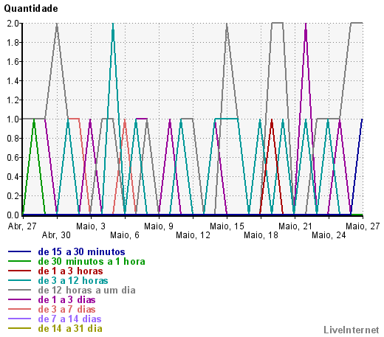This screenshot has height=337, width=384.
Task: Click the 'Quantidade' chart title
Action: [31, 9]
